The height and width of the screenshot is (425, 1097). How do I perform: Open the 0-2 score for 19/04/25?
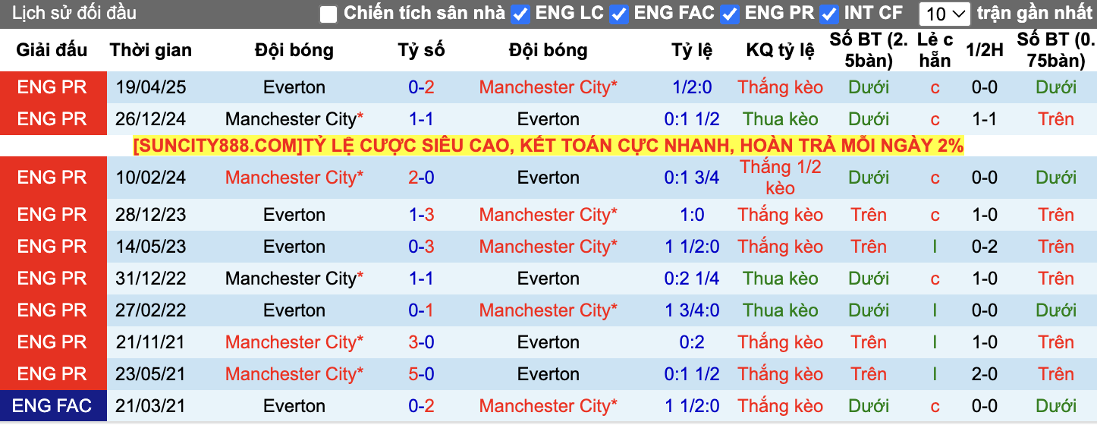point(421,87)
